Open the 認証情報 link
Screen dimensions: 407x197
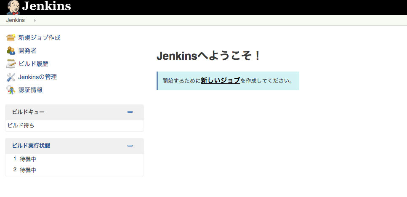coord(30,90)
